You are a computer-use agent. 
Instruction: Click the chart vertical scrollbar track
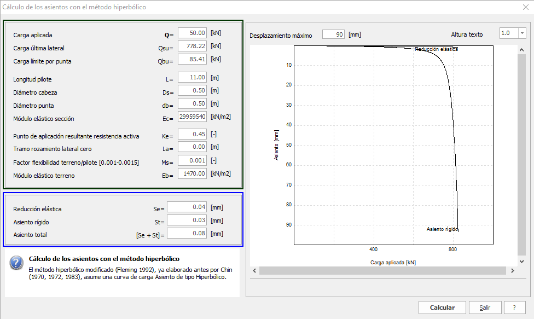(522, 155)
